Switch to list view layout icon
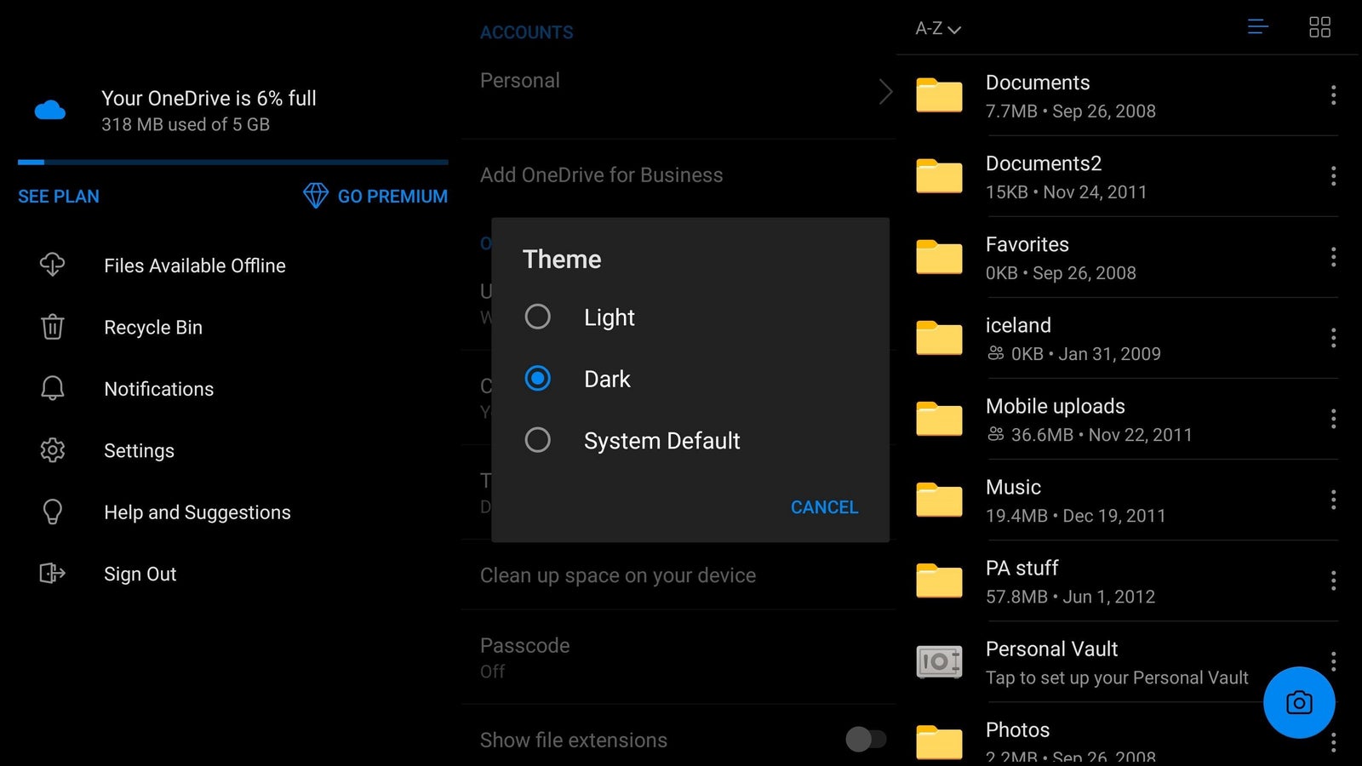 [x=1258, y=27]
